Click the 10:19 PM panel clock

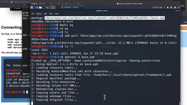156,7
